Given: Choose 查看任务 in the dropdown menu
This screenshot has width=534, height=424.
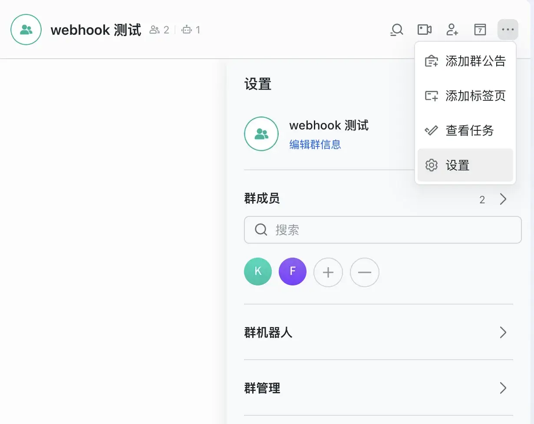Looking at the screenshot, I should tap(465, 131).
